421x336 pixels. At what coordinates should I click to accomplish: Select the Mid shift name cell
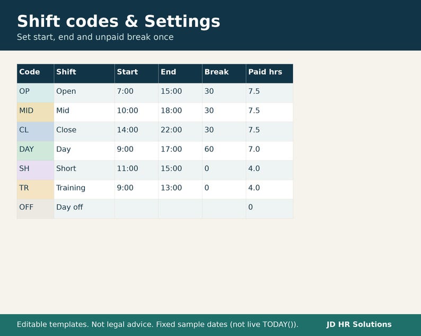(84, 112)
